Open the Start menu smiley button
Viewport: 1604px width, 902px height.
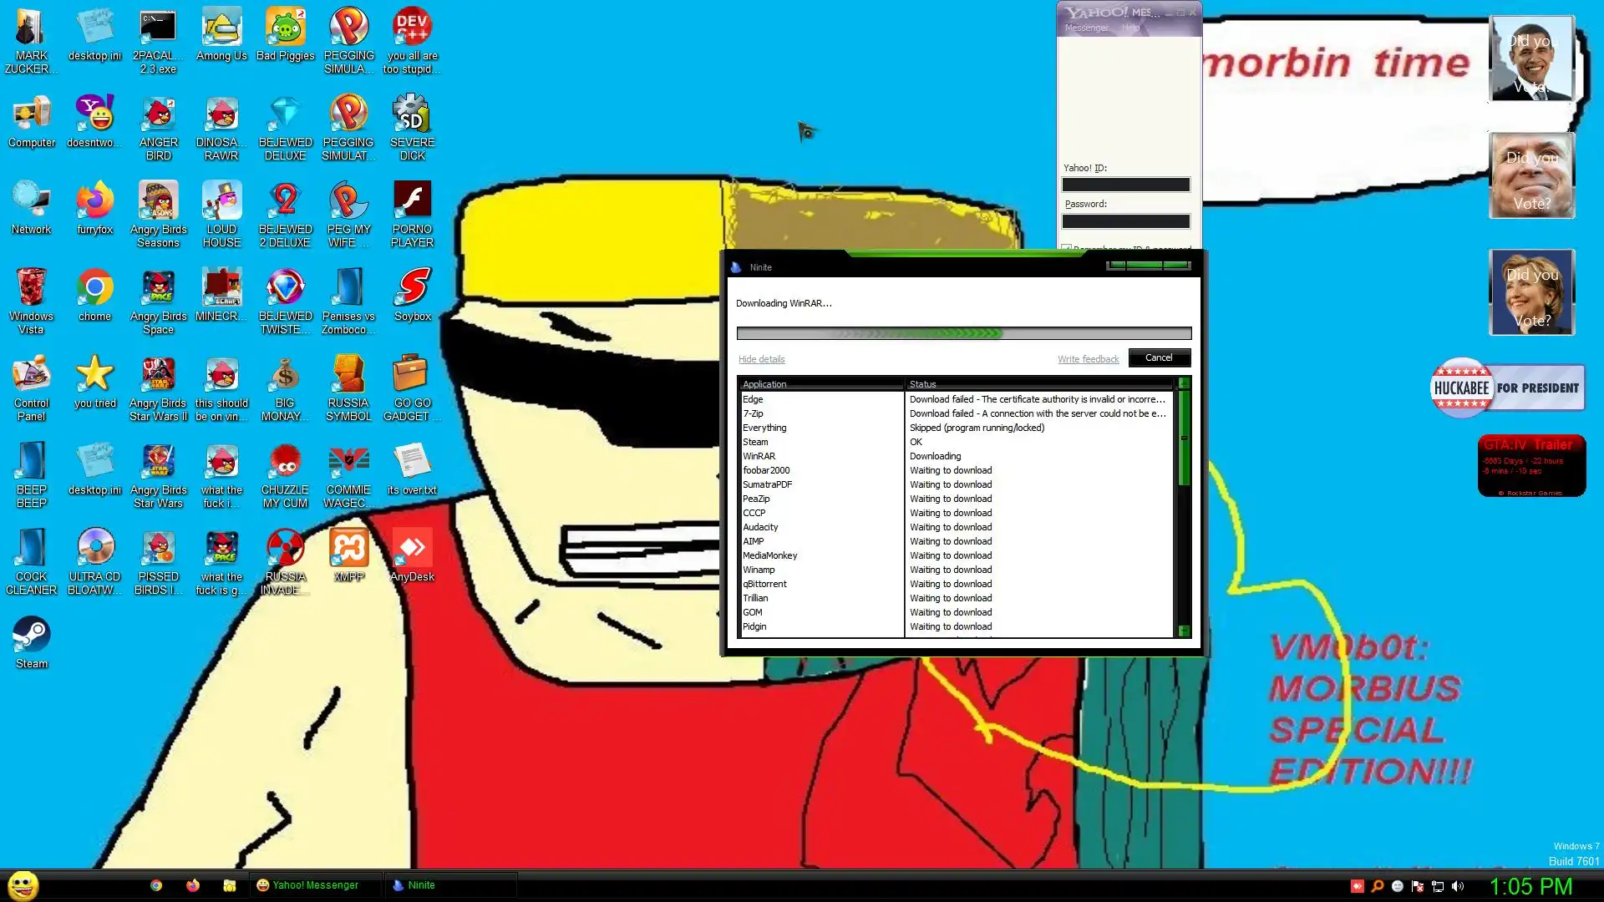click(x=23, y=885)
